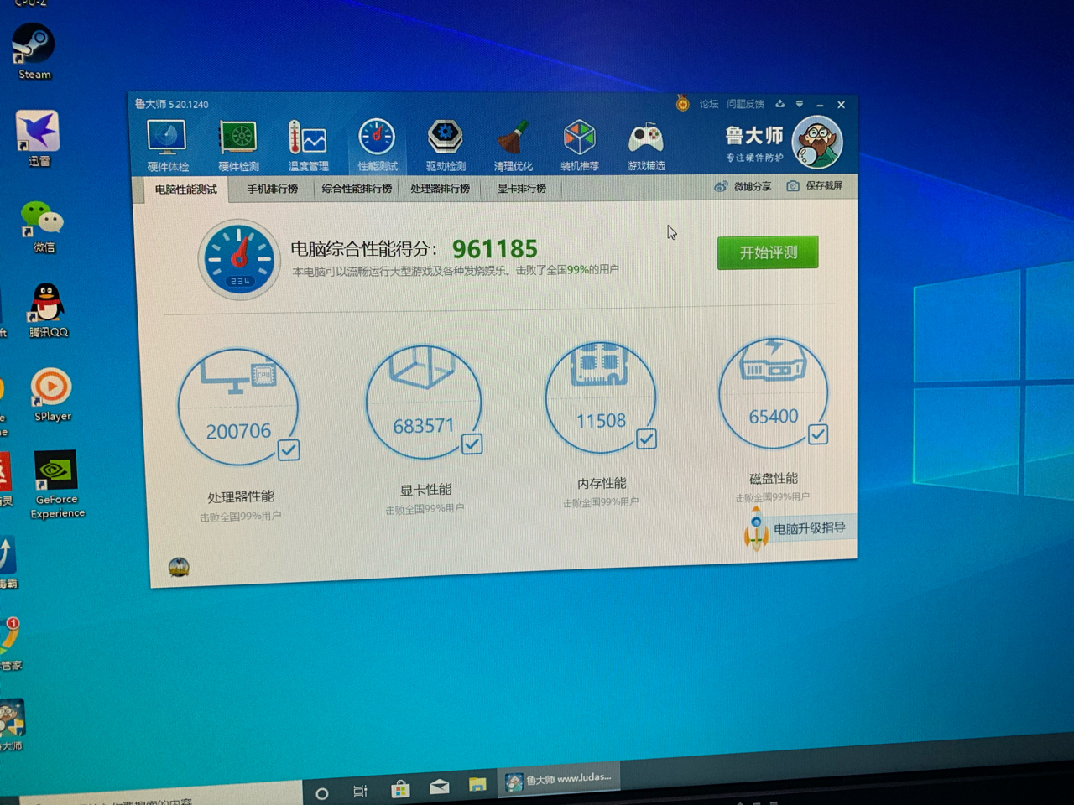The height and width of the screenshot is (805, 1074).
Task: Click the 微博分享 share button
Action: 743,186
